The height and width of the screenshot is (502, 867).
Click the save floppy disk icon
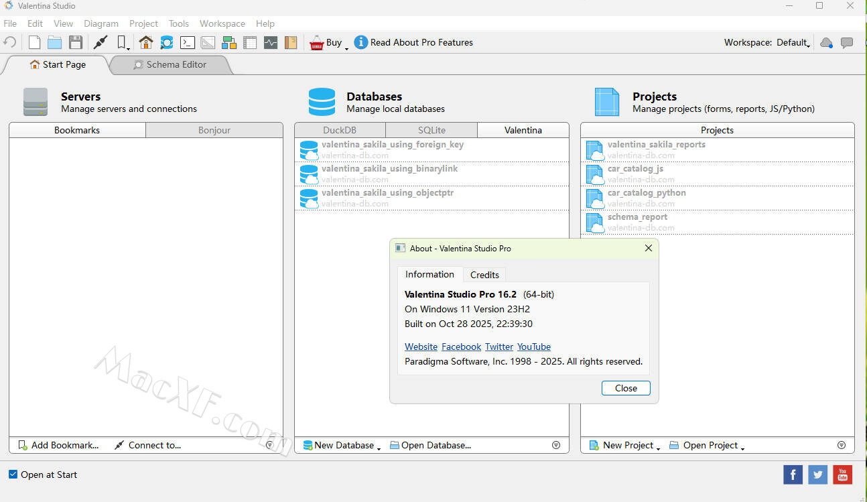[76, 42]
